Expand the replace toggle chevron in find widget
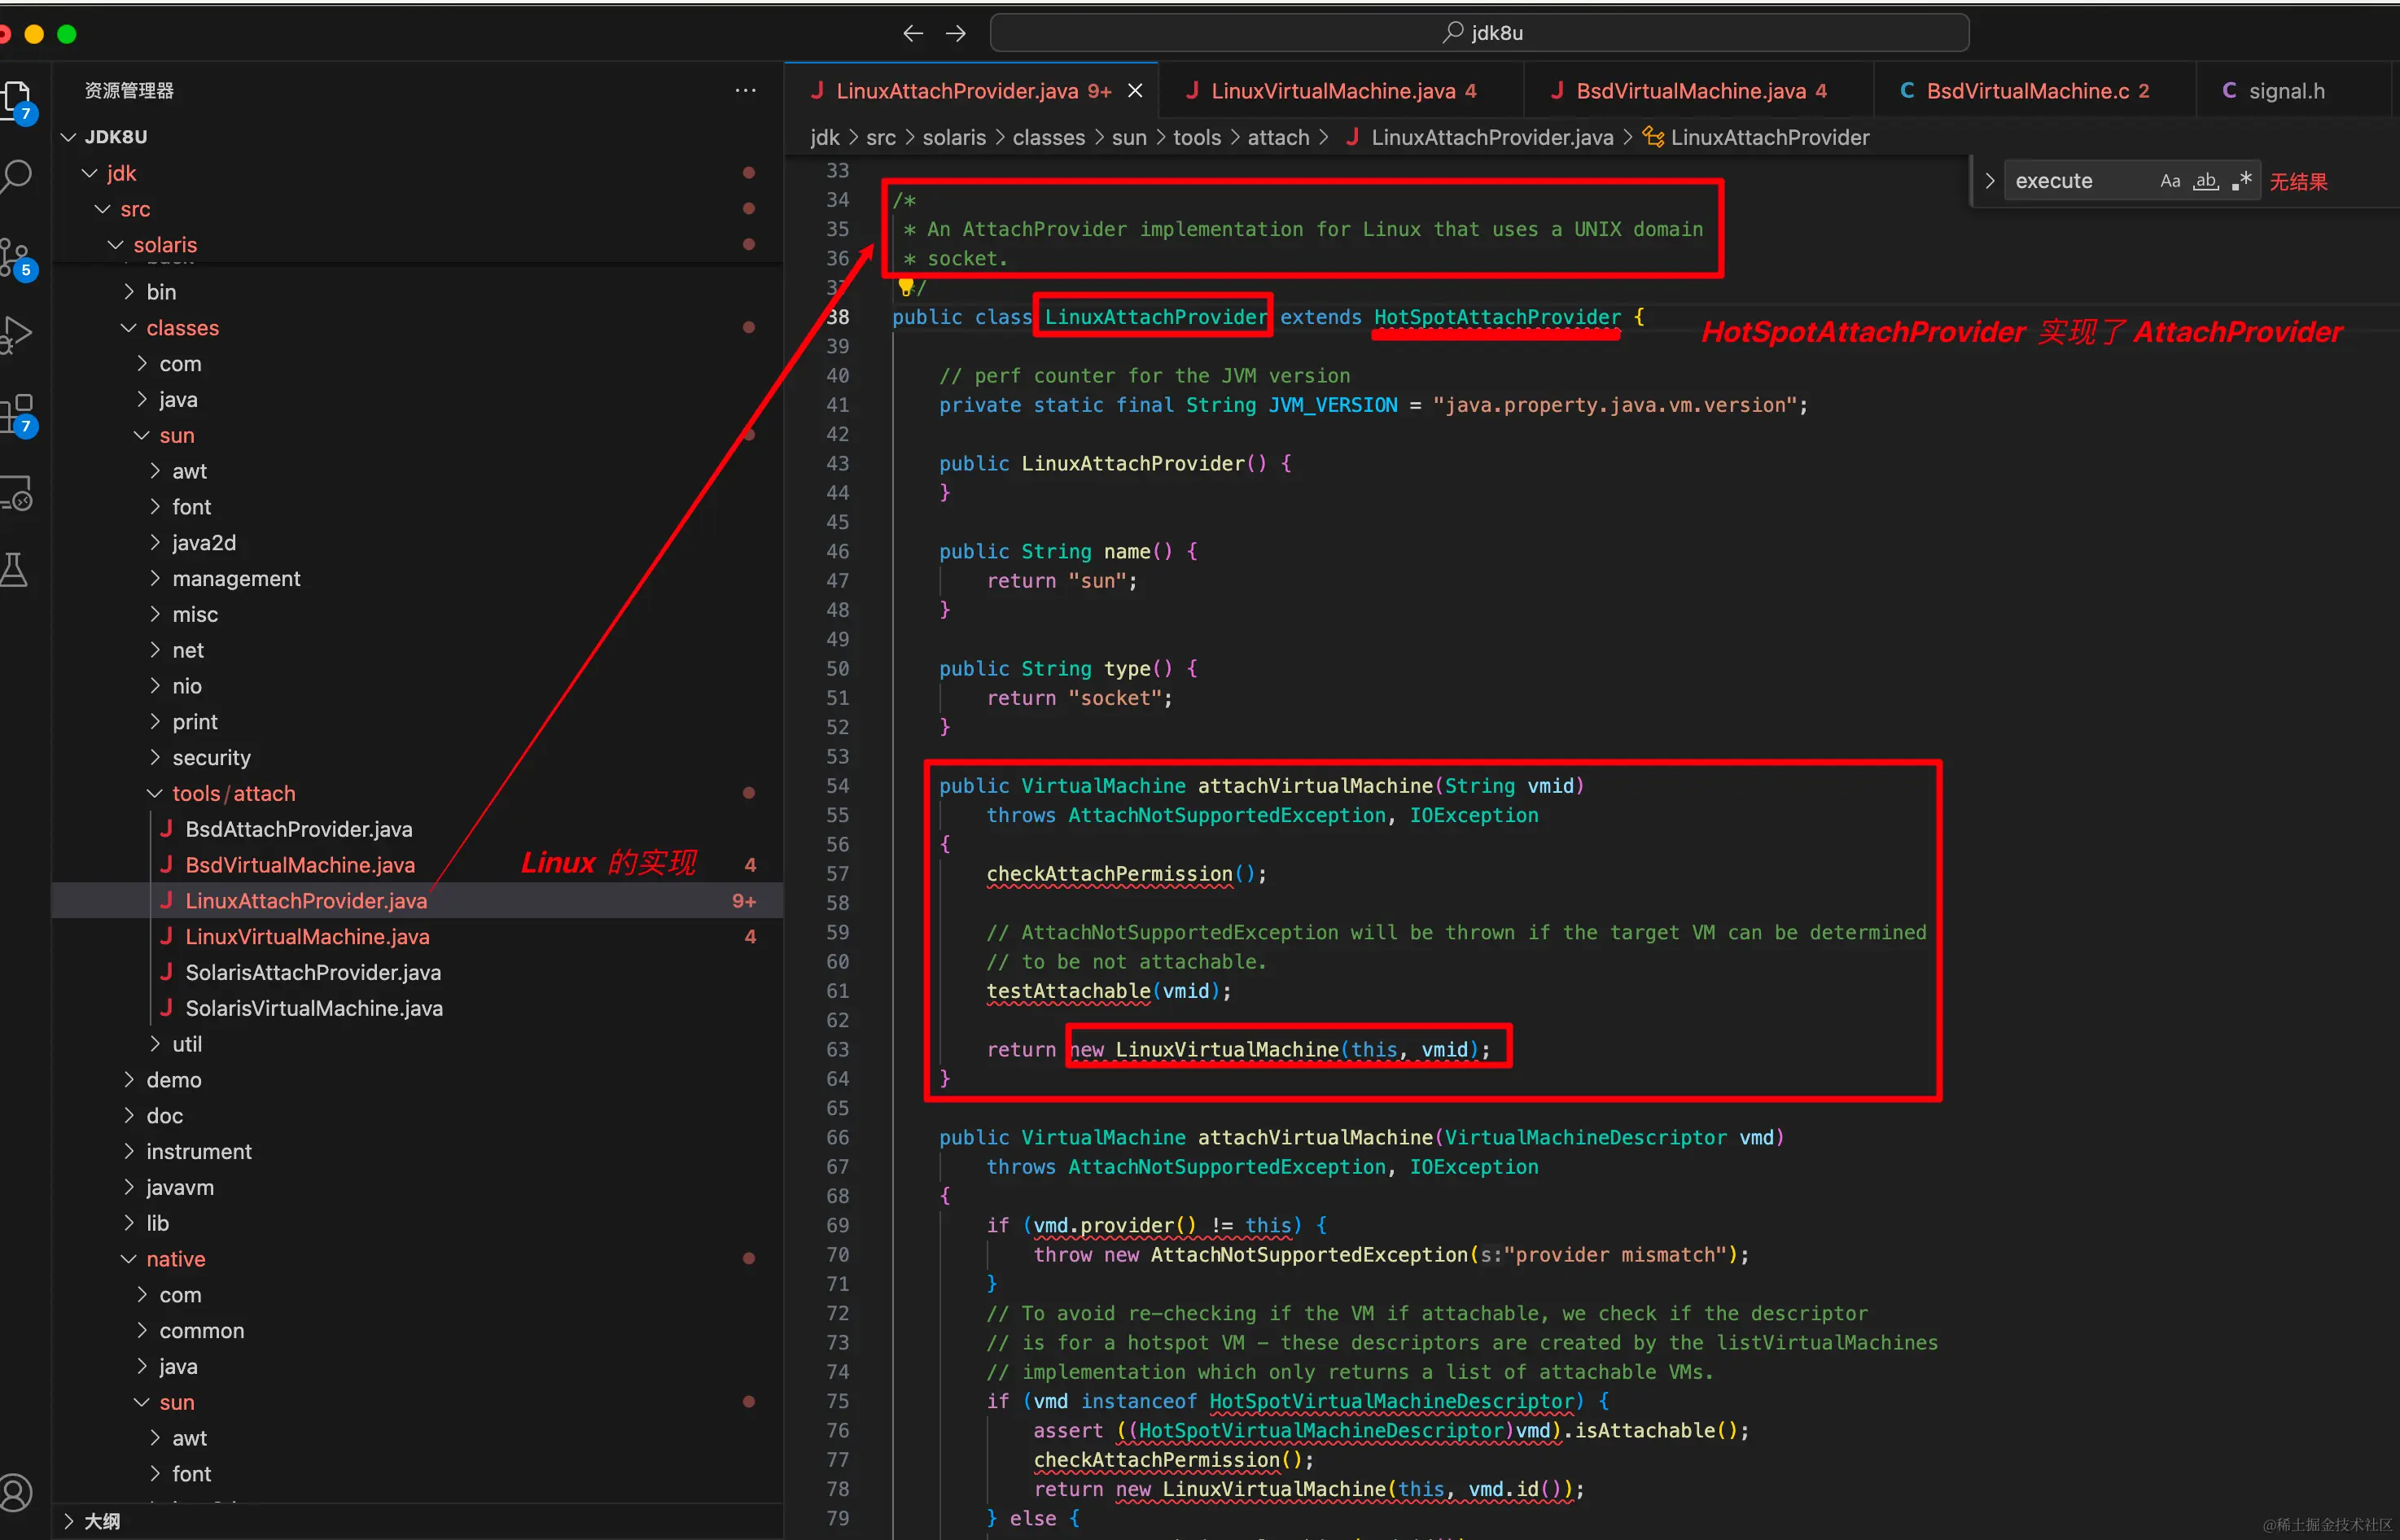Viewport: 2400px width, 1540px height. [1990, 181]
